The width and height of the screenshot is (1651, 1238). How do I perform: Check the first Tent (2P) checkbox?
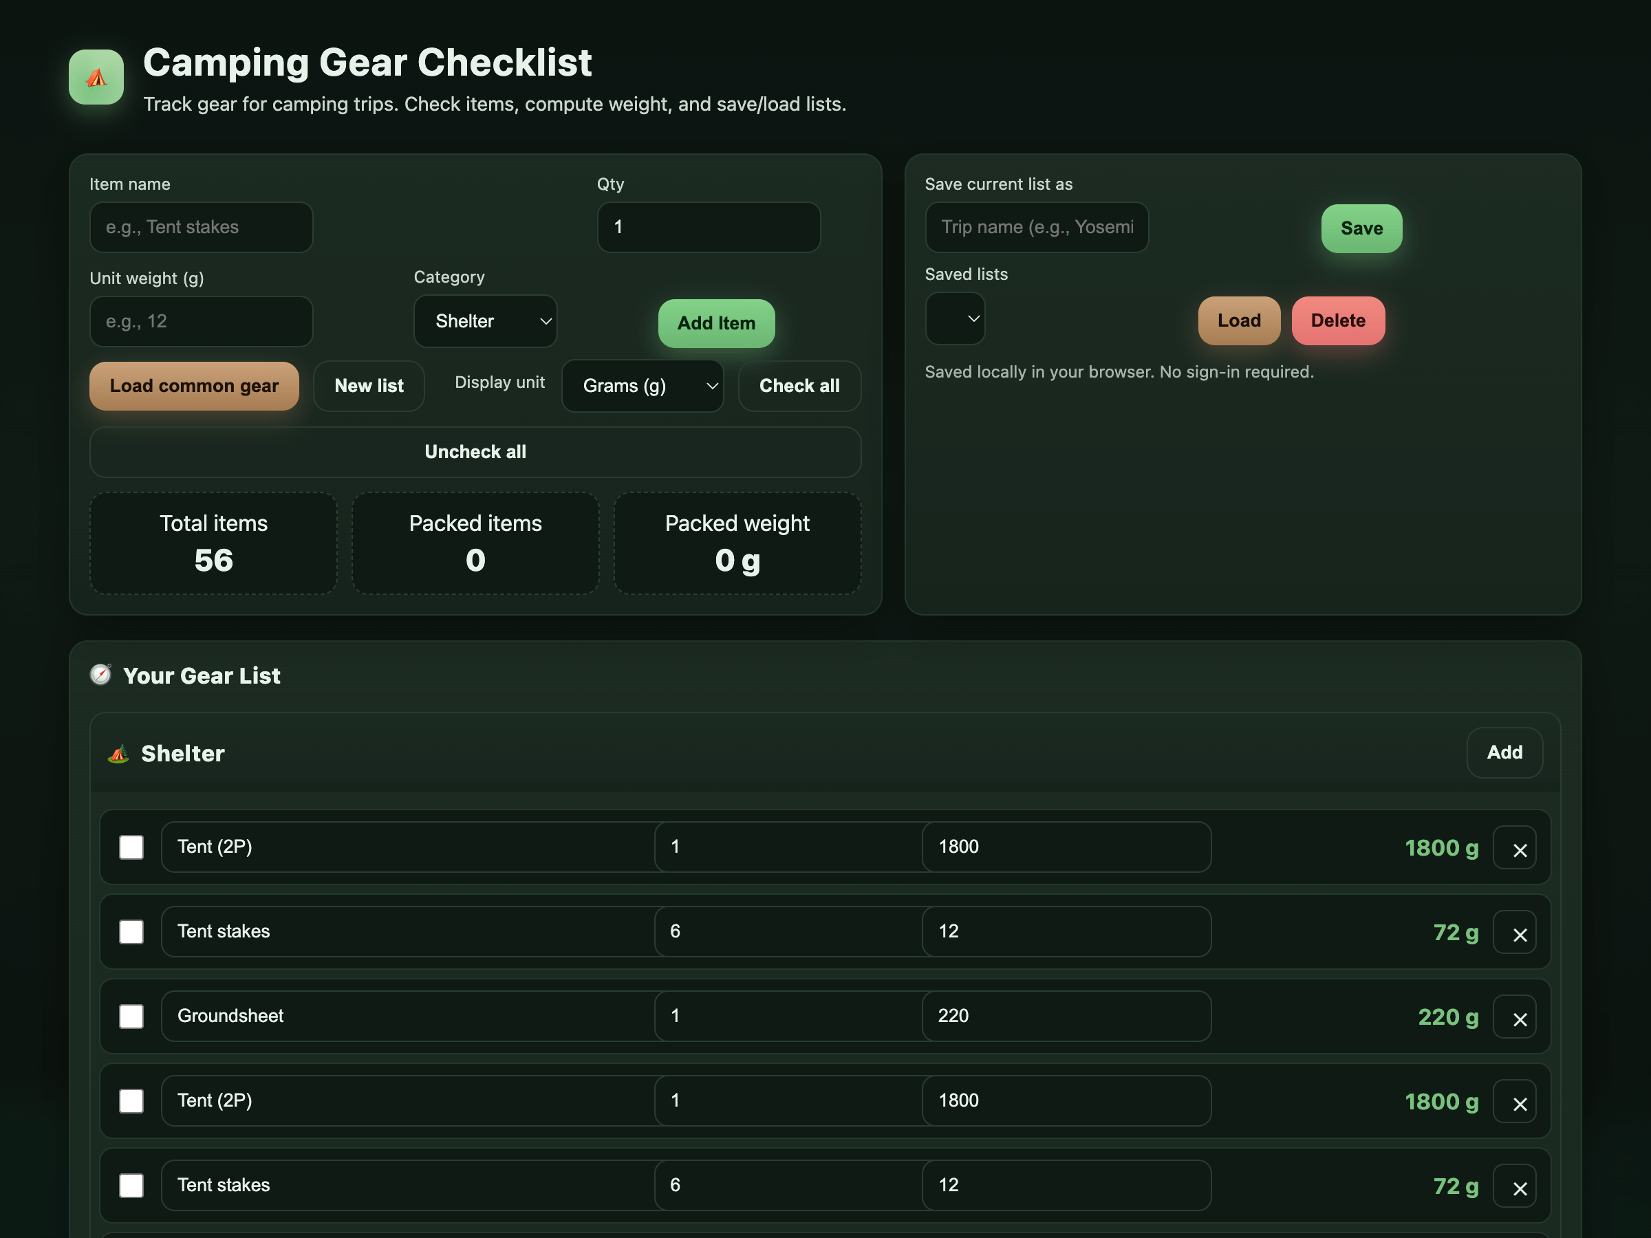pyautogui.click(x=131, y=848)
